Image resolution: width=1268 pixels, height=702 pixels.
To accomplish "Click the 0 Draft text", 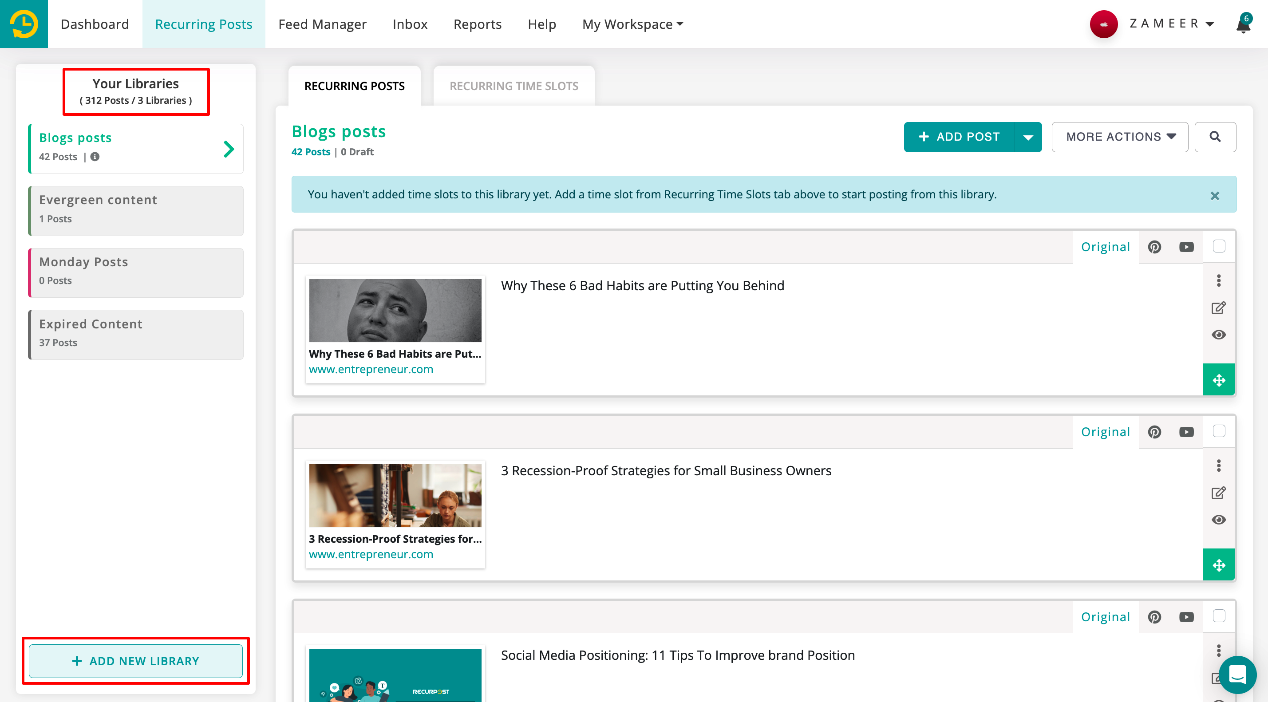I will 357,152.
